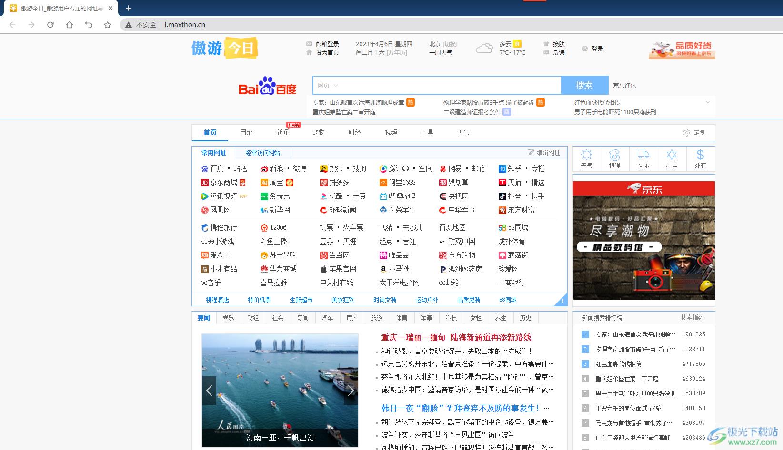Click the cloudy weather icon

click(484, 48)
